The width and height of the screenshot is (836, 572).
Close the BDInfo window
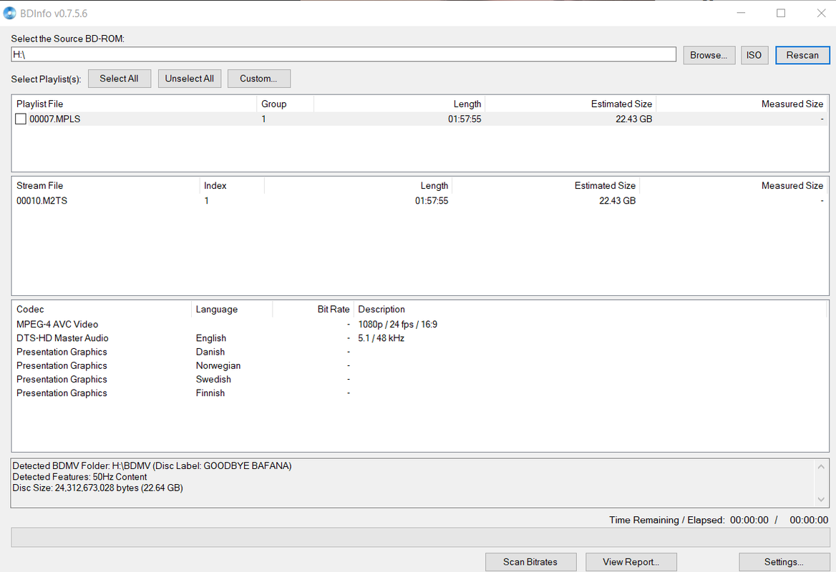pos(821,14)
